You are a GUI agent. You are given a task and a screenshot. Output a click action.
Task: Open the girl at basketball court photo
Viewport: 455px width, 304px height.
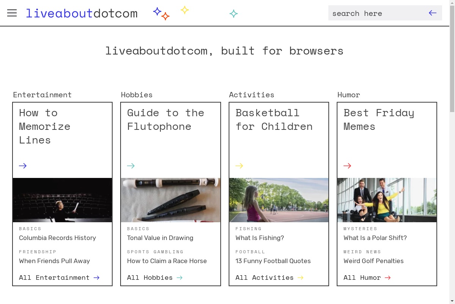click(x=279, y=200)
